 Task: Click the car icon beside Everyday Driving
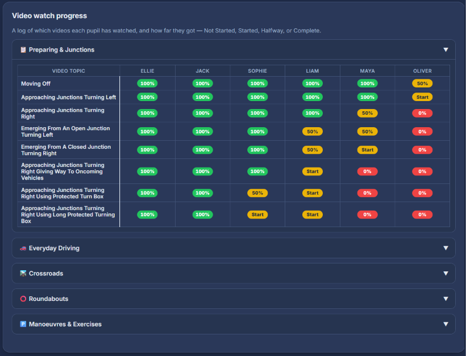(23, 248)
